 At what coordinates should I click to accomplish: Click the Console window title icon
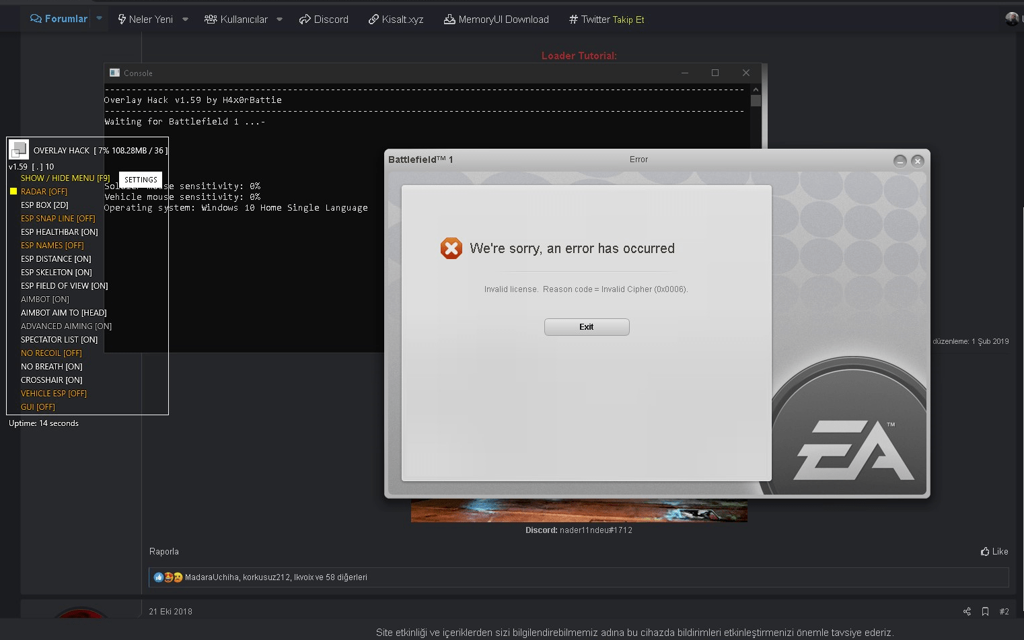(x=115, y=73)
